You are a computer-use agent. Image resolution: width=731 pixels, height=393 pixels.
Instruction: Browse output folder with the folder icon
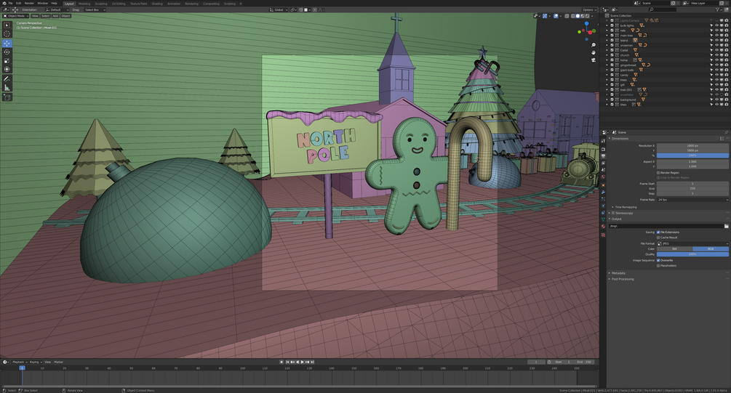726,226
